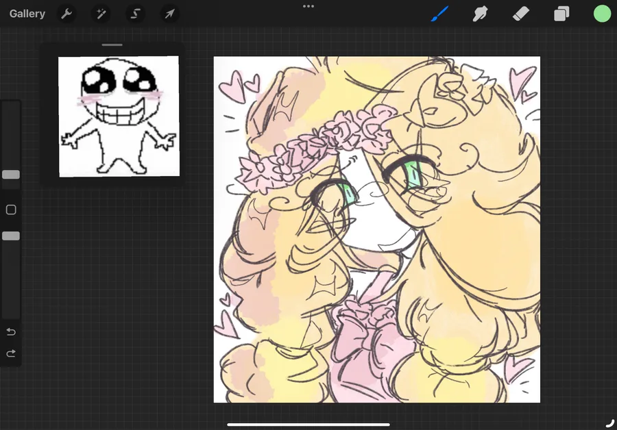Viewport: 617px width, 430px height.
Task: Select the Smudge finger tool
Action: pyautogui.click(x=481, y=14)
